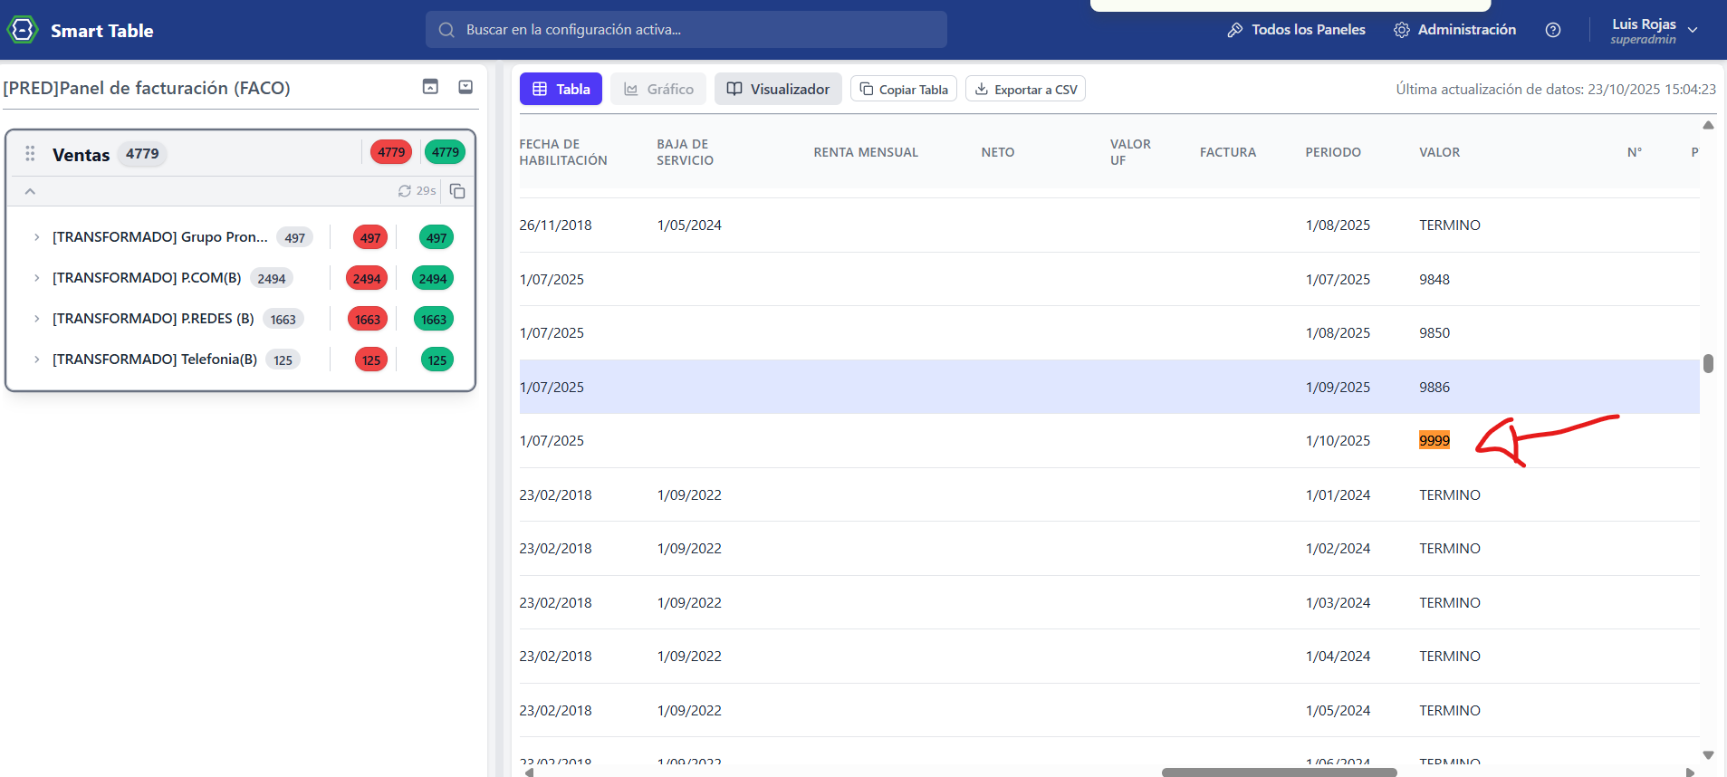Click the collapse-all panels icon
This screenshot has height=777, width=1727.
coord(430,87)
